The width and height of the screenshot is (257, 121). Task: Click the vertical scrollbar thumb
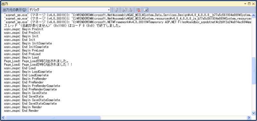253,70
